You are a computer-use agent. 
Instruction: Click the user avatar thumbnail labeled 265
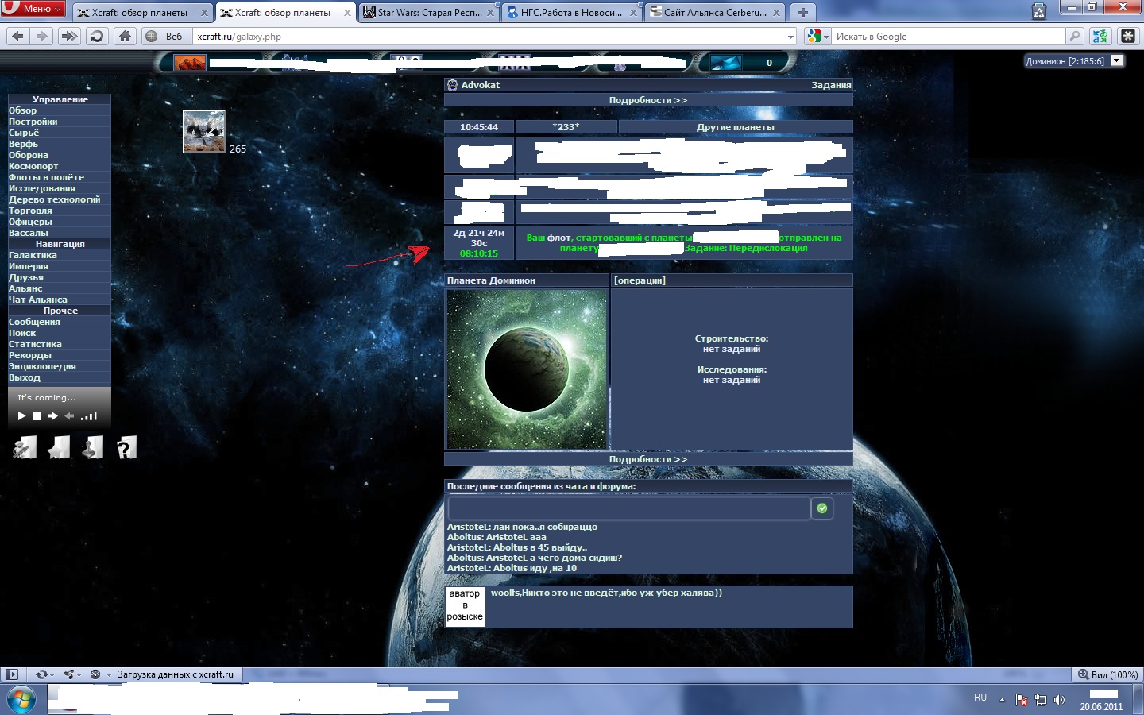[x=204, y=131]
